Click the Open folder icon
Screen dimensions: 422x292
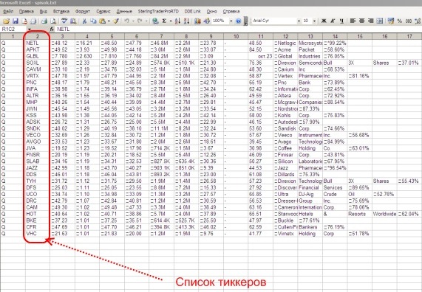tap(6, 21)
